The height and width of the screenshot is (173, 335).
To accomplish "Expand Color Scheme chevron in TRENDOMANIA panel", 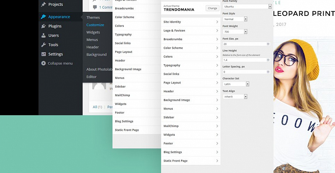I will click(x=217, y=48).
